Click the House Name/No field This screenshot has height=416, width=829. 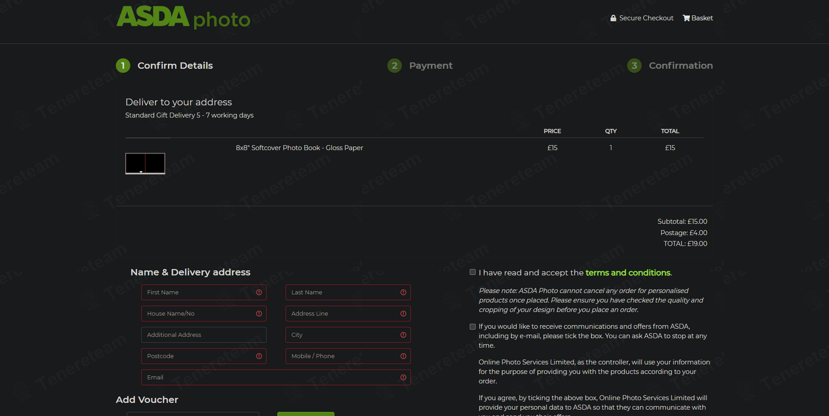[204, 314]
